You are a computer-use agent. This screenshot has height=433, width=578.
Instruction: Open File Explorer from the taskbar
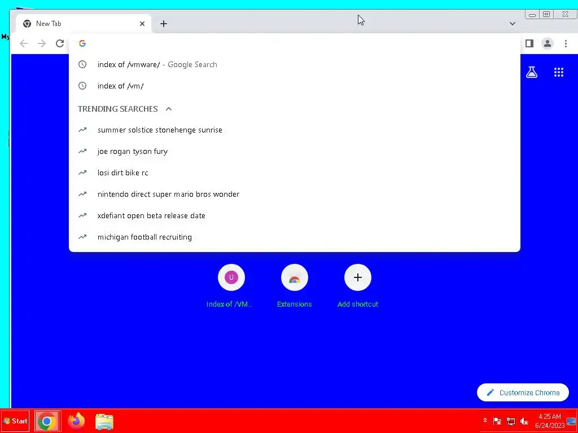(x=104, y=422)
